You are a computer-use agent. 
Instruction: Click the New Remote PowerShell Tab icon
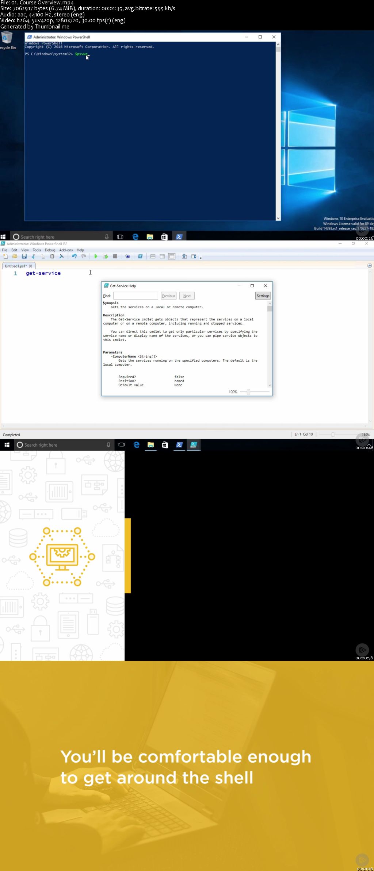[127, 257]
